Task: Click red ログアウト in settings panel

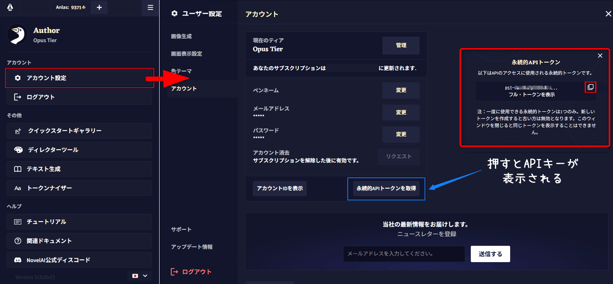Action: pyautogui.click(x=191, y=272)
